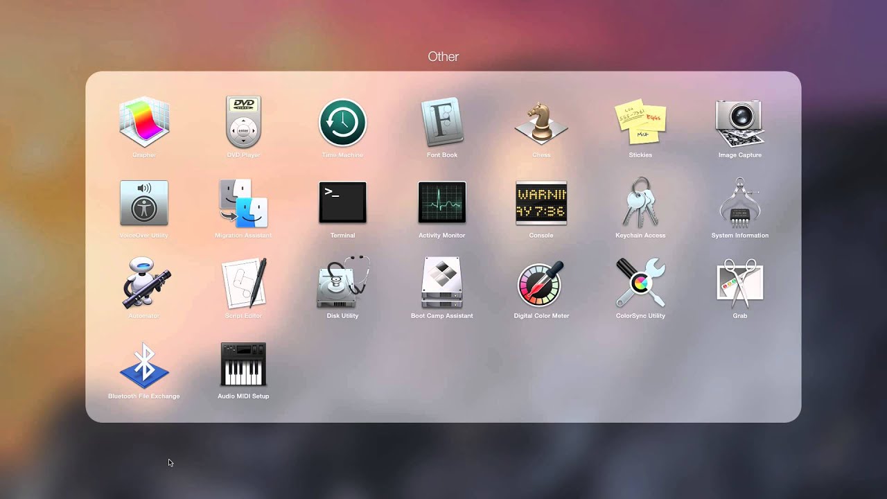Open Bluetooth File Exchange

(144, 365)
